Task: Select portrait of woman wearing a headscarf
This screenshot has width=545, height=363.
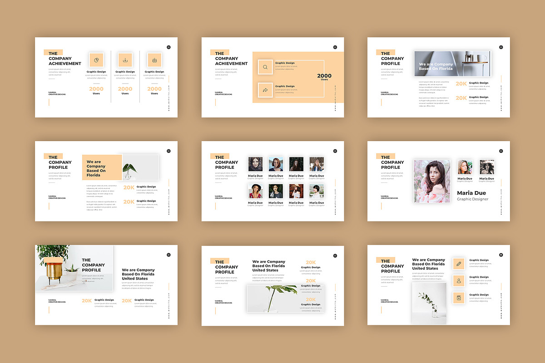Action: pos(255,164)
